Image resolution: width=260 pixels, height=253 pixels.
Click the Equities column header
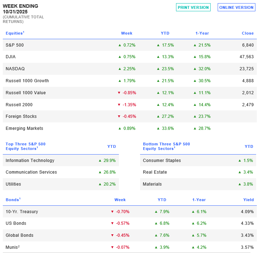tap(15, 33)
